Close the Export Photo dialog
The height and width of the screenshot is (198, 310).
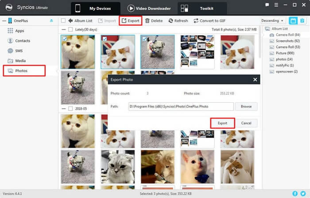[x=255, y=80]
